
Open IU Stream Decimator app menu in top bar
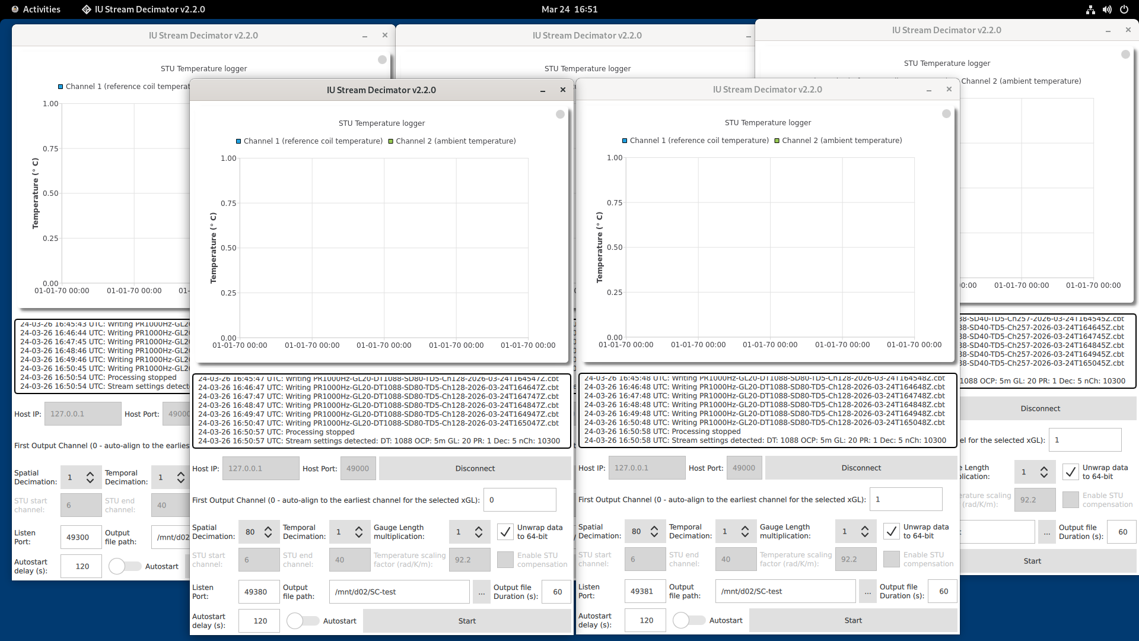coord(149,9)
